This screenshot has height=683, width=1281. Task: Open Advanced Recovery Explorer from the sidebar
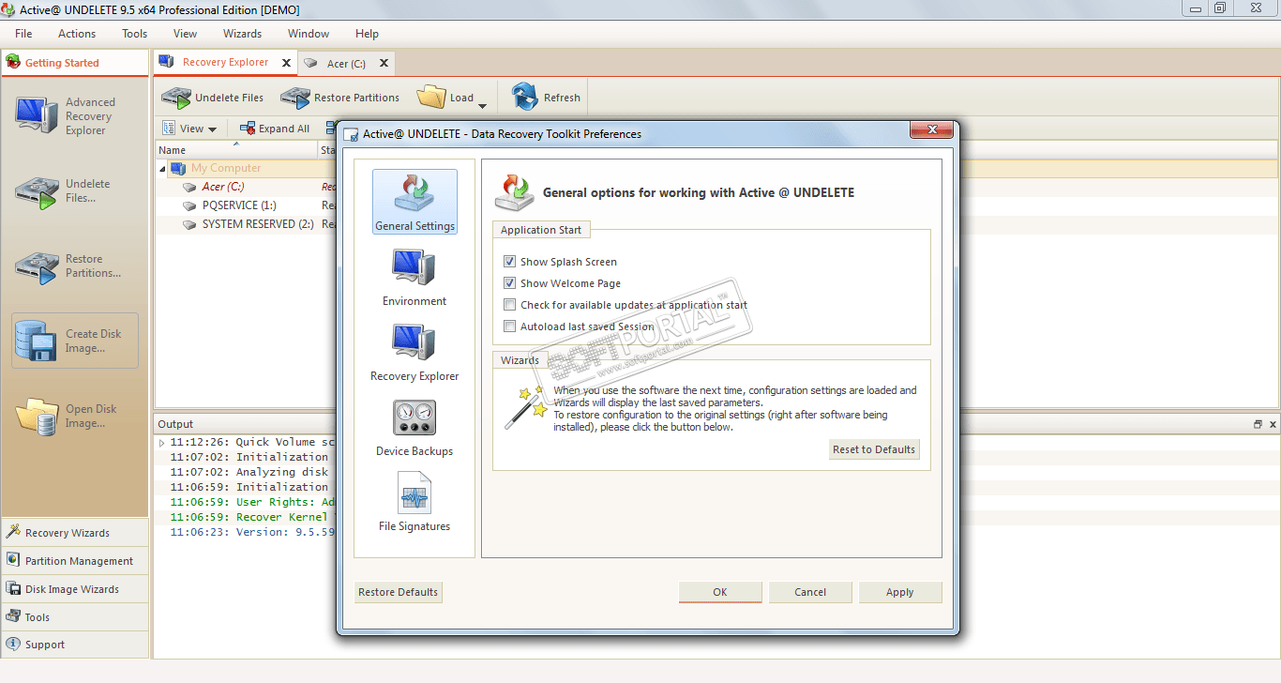[x=74, y=116]
